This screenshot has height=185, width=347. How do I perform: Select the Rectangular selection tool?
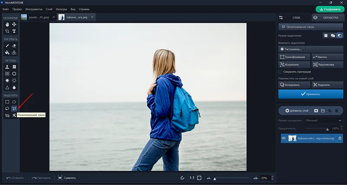[7, 102]
